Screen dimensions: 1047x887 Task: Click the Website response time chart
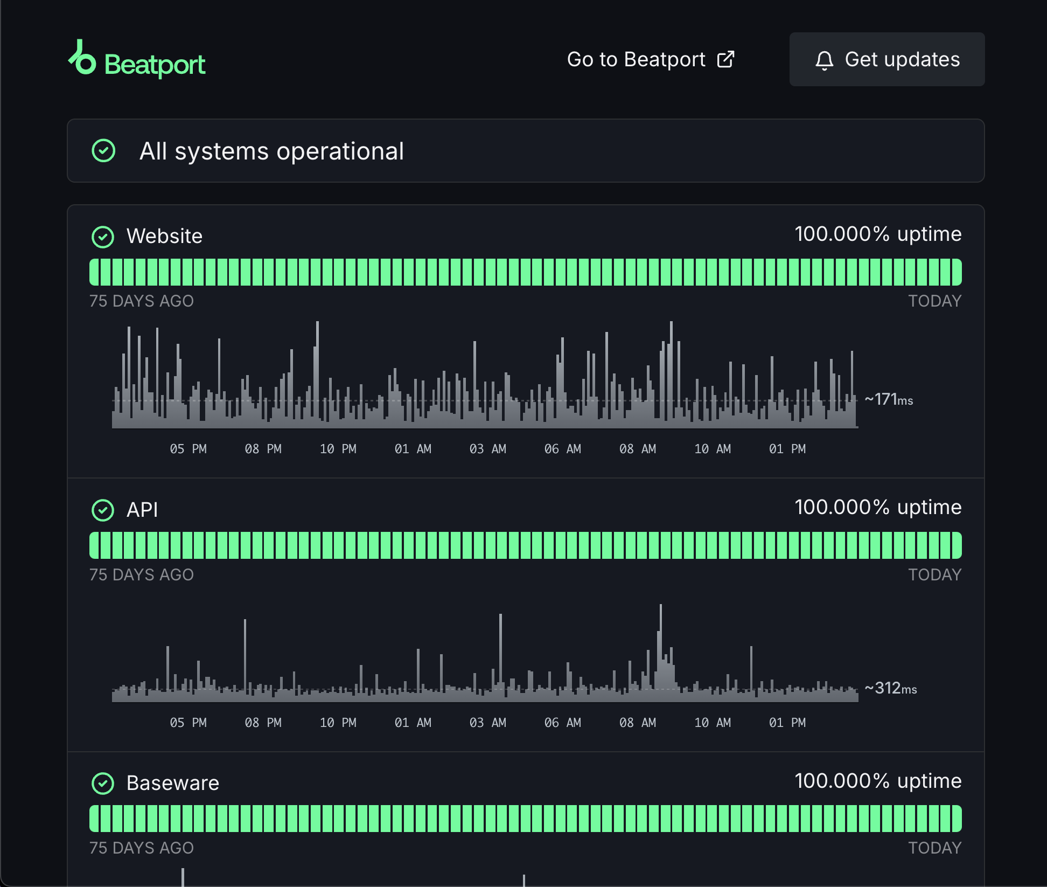pos(485,375)
